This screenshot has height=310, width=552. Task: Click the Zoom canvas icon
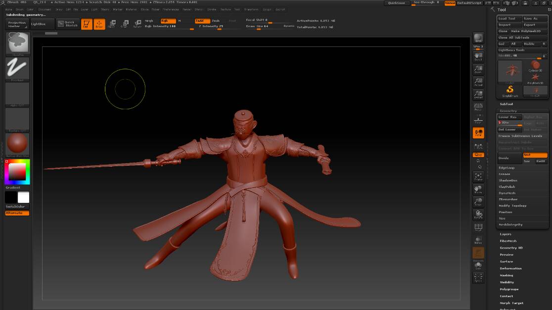coord(478,69)
